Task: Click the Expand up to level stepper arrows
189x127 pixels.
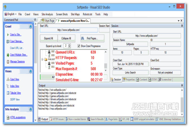Action: (x=69, y=46)
